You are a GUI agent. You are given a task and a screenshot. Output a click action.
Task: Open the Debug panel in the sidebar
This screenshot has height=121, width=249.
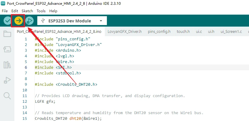click(x=7, y=80)
